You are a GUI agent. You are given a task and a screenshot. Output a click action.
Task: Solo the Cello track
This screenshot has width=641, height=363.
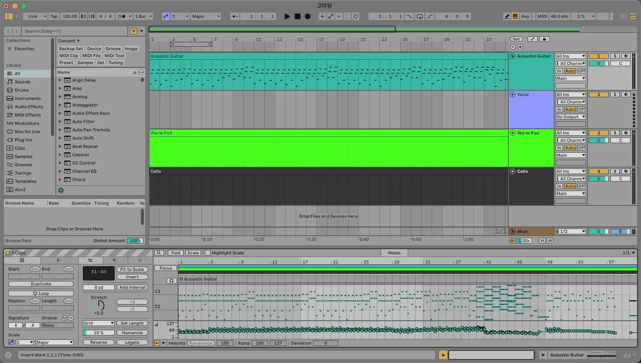pos(615,171)
